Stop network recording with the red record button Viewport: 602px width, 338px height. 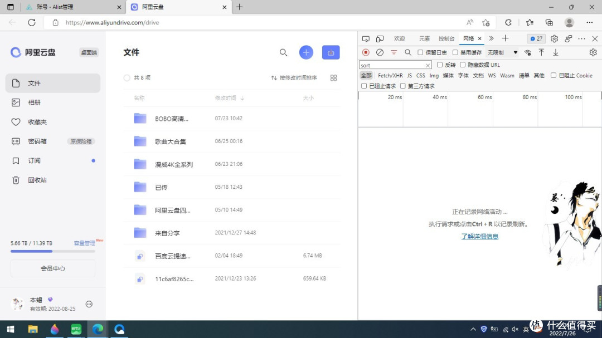(366, 52)
